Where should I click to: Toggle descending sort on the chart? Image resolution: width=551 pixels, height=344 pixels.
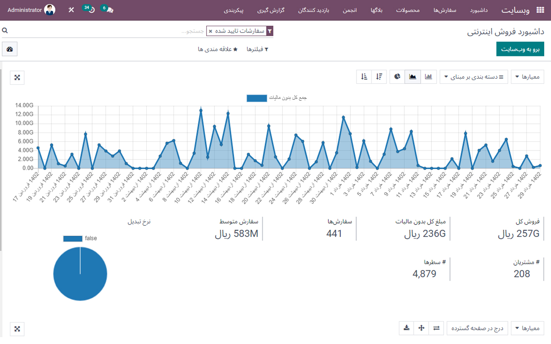point(379,77)
